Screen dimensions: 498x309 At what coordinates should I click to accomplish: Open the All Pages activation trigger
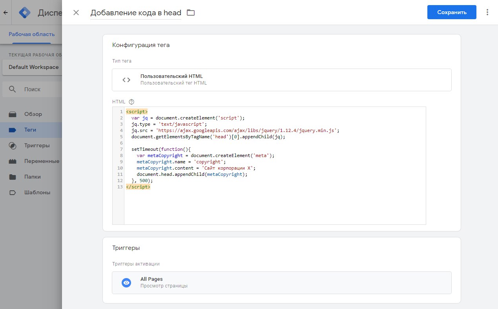[282, 283]
